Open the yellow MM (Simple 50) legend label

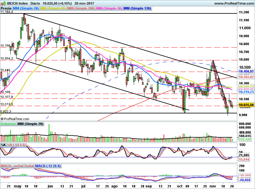53,8
